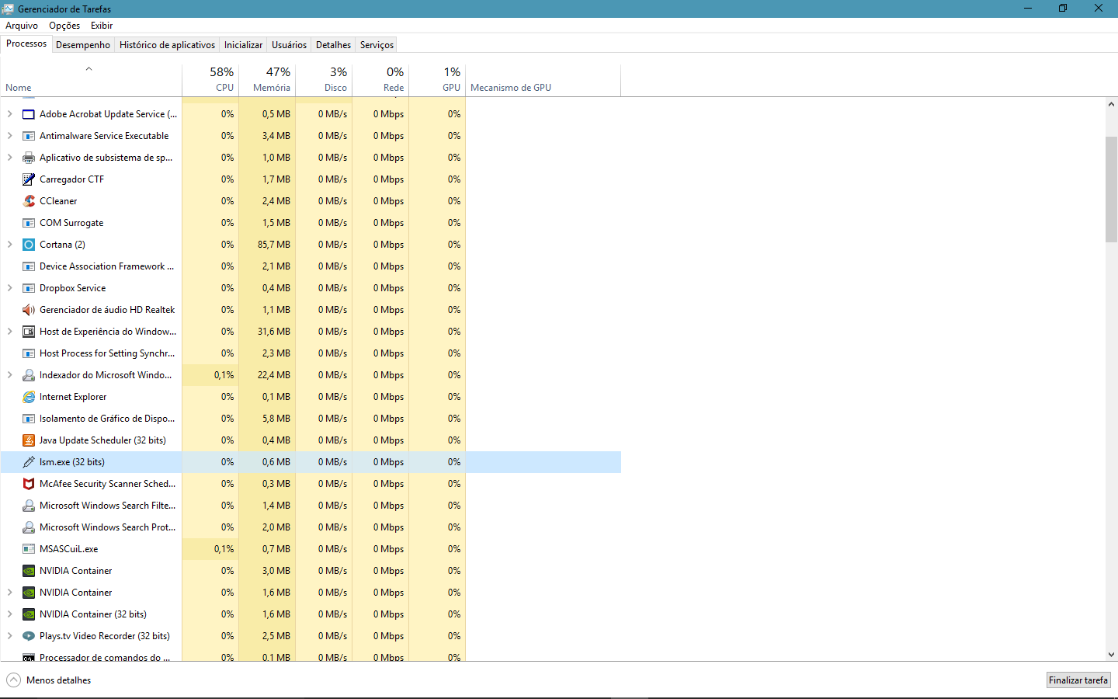Click the Cortana circle icon
The width and height of the screenshot is (1118, 699).
pos(29,245)
